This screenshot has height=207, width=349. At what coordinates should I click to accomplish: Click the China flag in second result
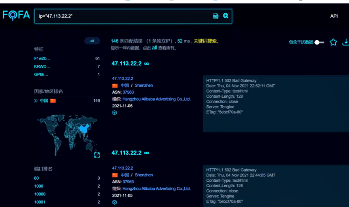tap(115, 175)
